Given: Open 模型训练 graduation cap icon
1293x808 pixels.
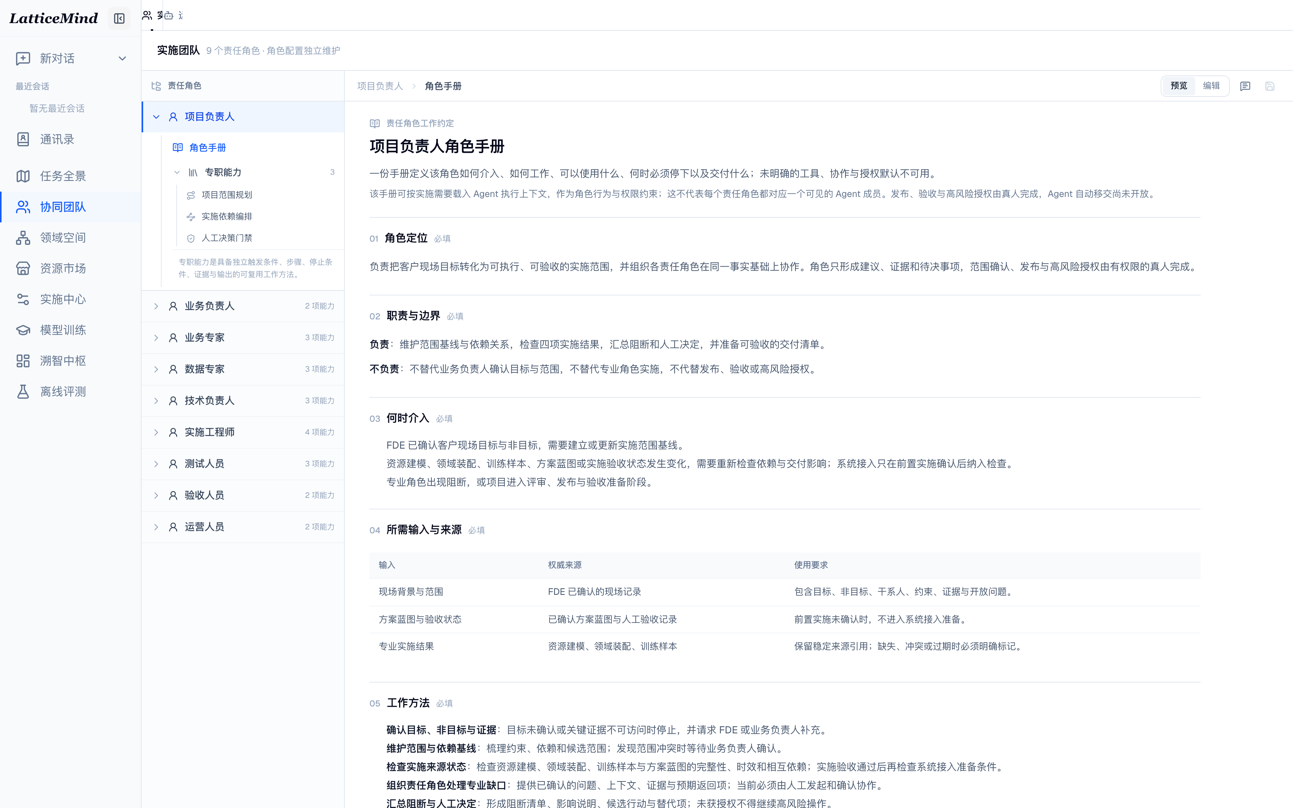Looking at the screenshot, I should pos(23,330).
